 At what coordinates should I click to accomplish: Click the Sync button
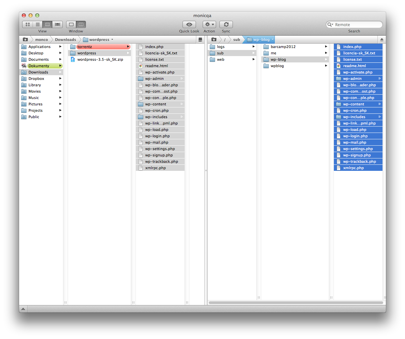(226, 25)
